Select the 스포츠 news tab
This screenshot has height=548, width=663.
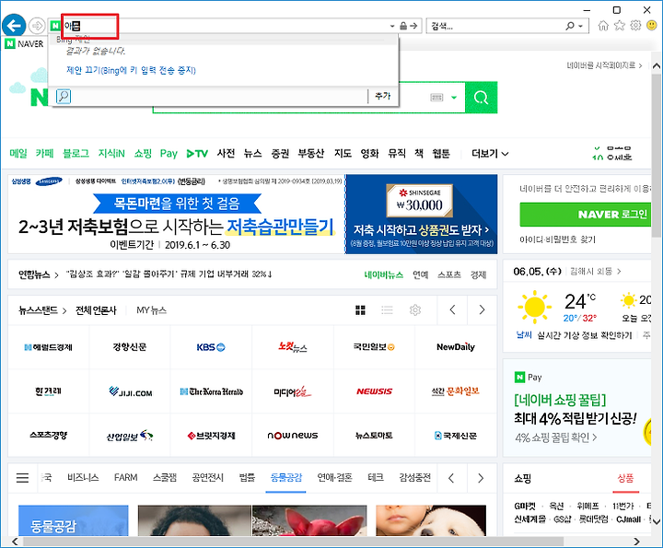[x=449, y=274]
